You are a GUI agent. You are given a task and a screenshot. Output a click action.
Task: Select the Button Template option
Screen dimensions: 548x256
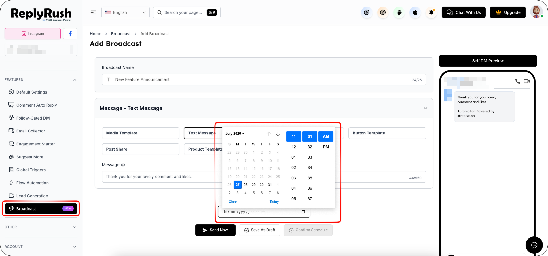387,133
